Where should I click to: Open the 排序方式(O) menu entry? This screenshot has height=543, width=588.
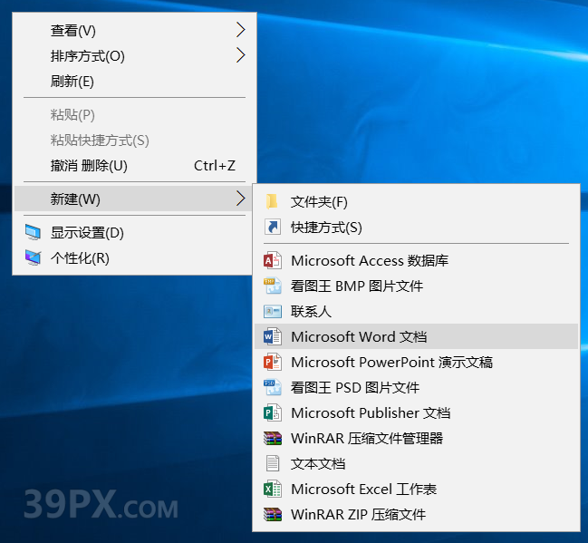[x=135, y=55]
